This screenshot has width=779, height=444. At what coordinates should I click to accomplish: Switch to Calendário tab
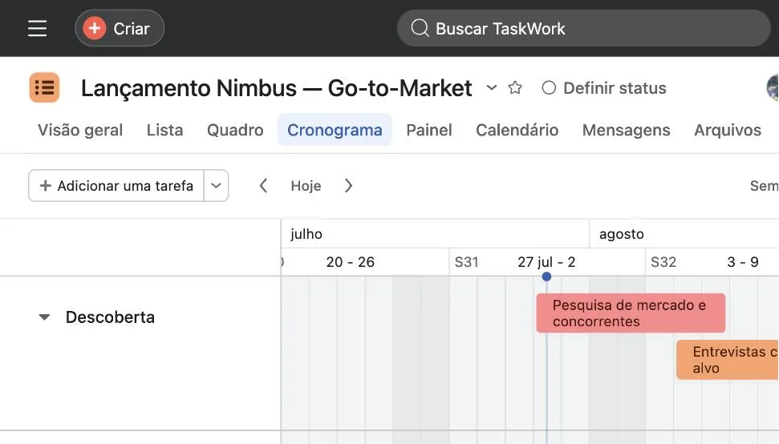[517, 130]
